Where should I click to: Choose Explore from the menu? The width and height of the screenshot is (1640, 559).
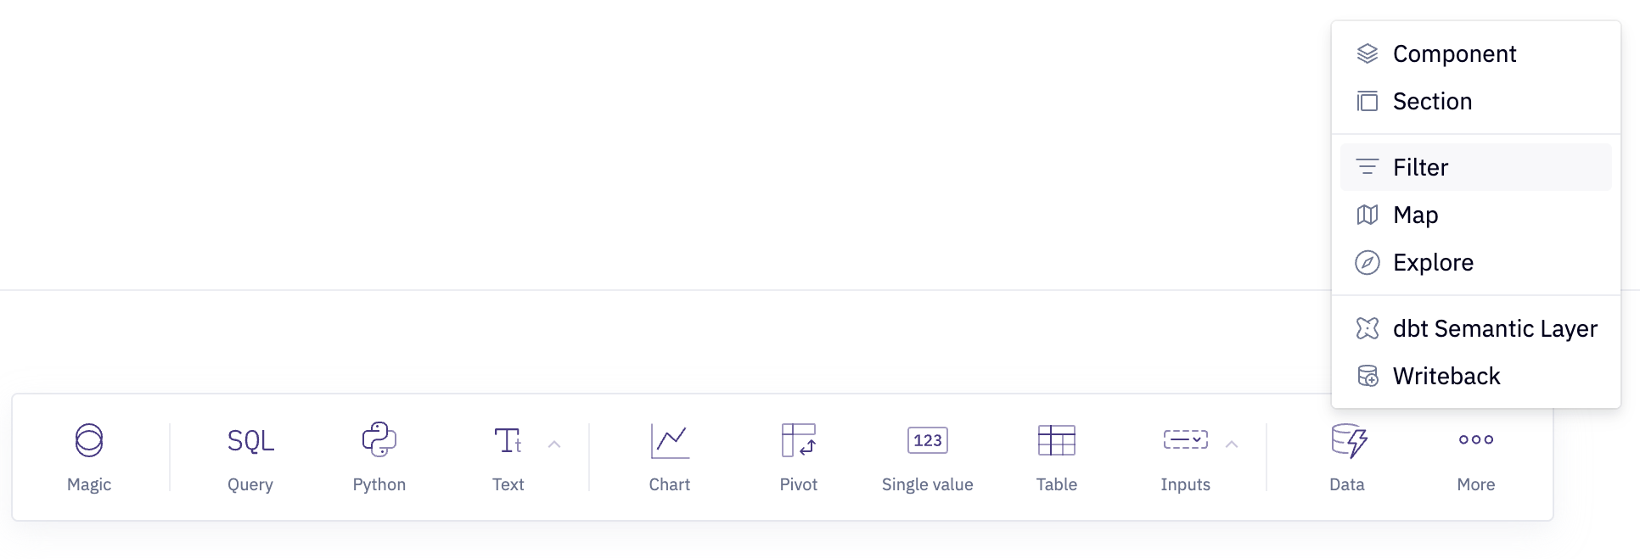click(x=1433, y=262)
